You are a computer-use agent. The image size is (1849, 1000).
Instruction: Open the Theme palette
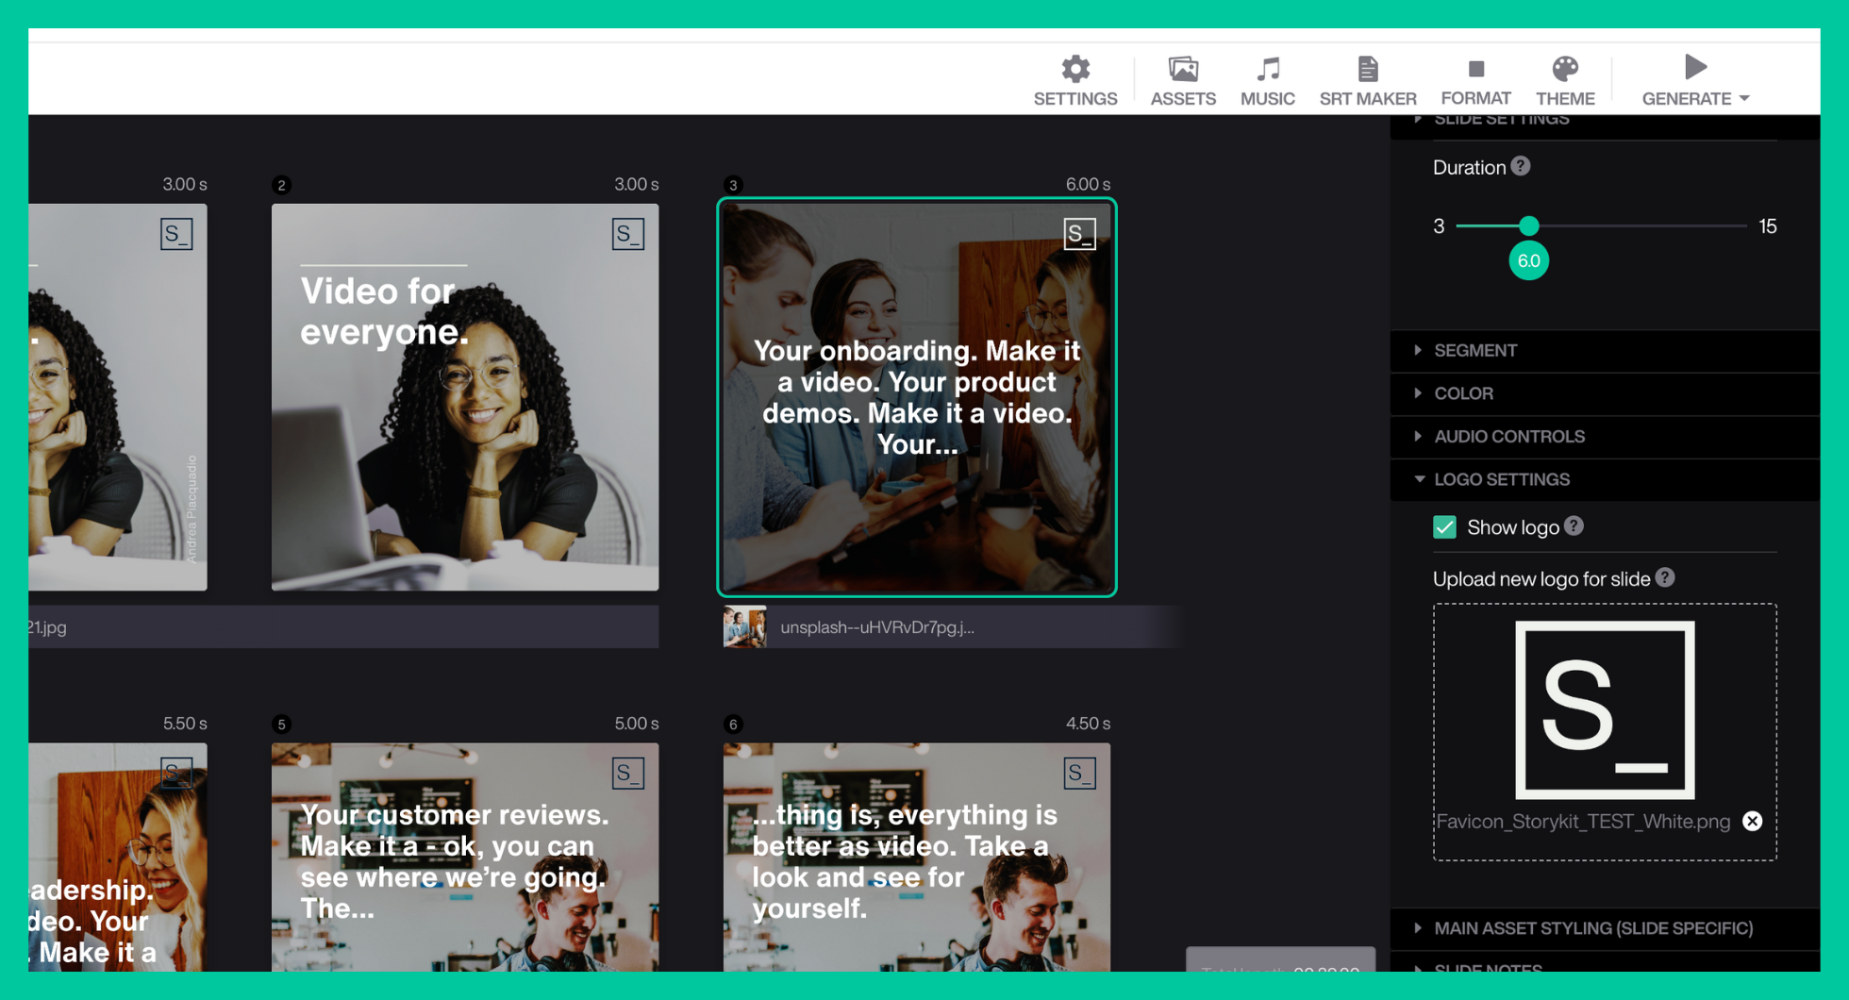[x=1565, y=79]
